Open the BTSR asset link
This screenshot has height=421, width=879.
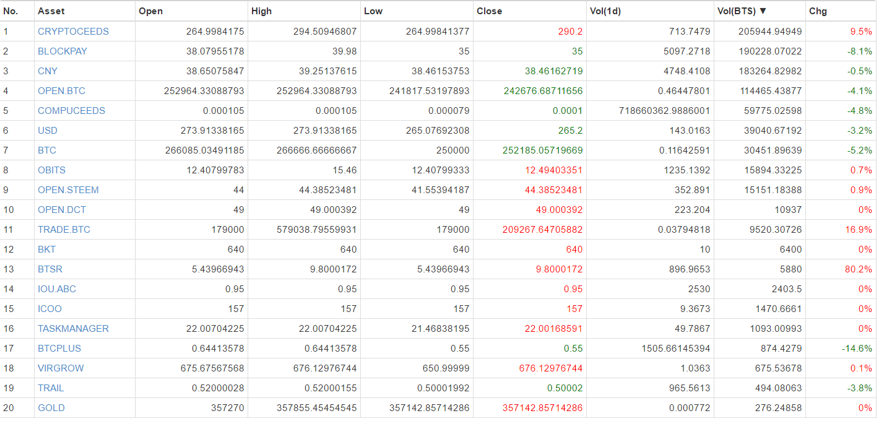(50, 269)
